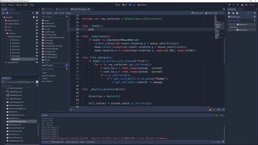258x145 pixels.
Task: Toggle visibility of the Foot node
Action: (x=37, y=27)
